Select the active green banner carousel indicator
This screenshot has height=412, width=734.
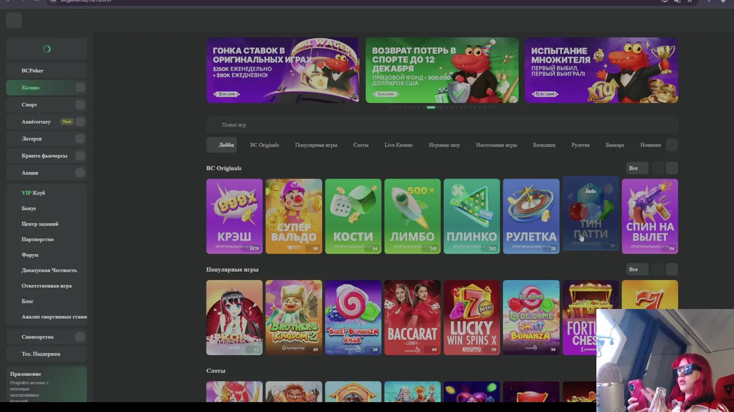tap(431, 107)
